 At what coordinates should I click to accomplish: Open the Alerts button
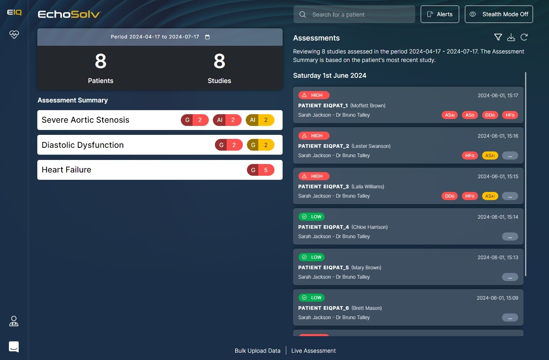pos(440,14)
